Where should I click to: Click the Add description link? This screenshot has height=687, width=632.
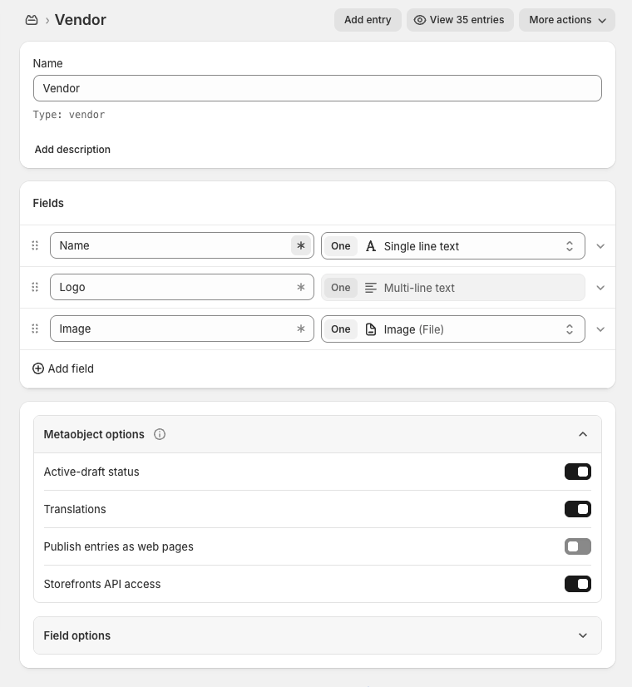click(72, 149)
